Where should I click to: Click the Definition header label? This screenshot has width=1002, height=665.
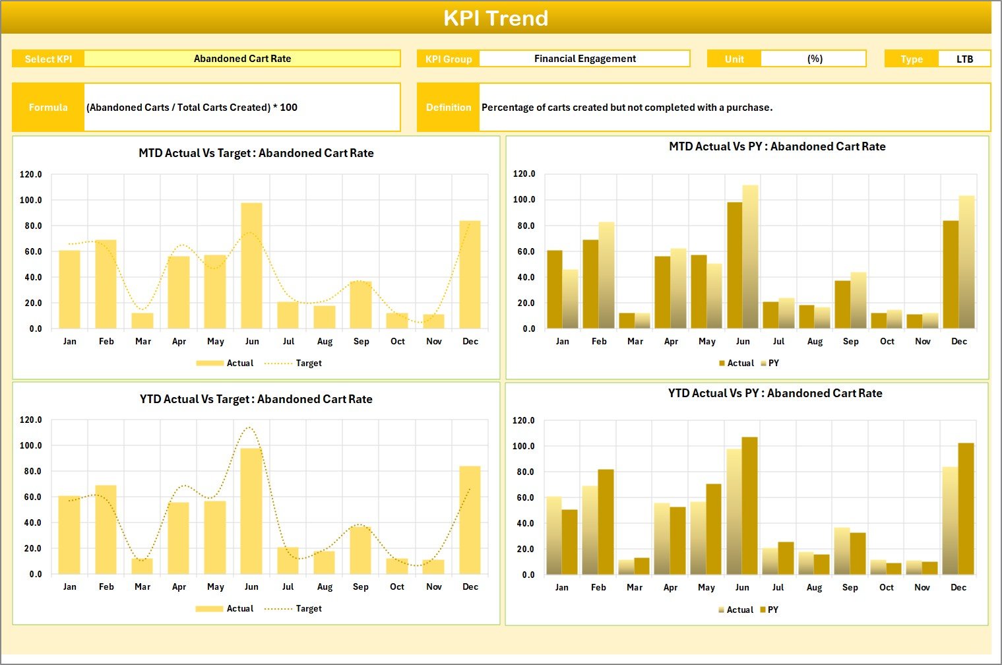click(449, 107)
